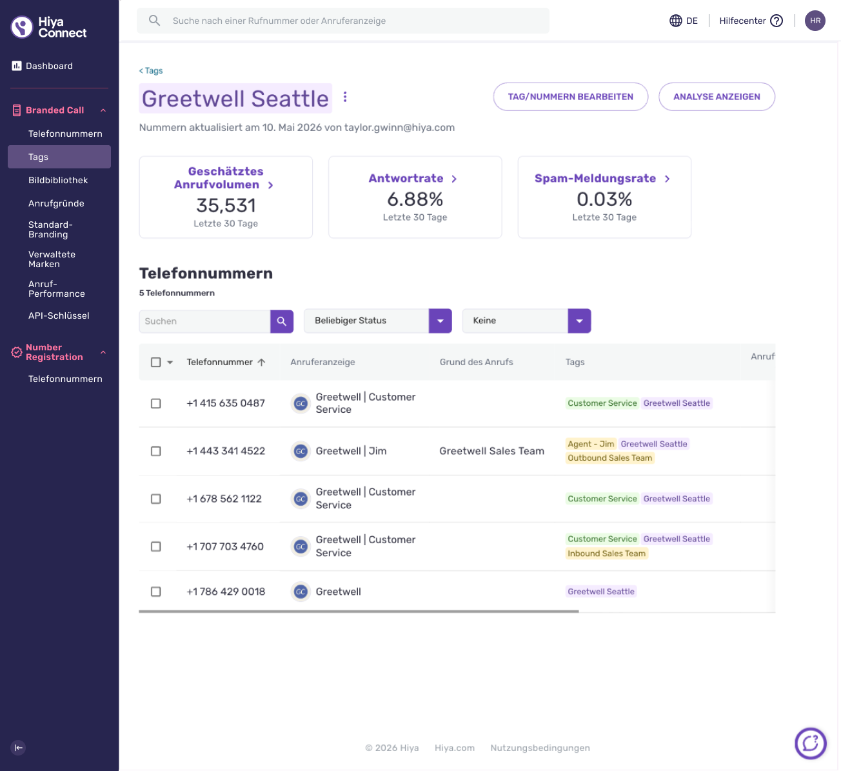The image size is (841, 771).
Task: Open the chat support bubble
Action: [811, 743]
